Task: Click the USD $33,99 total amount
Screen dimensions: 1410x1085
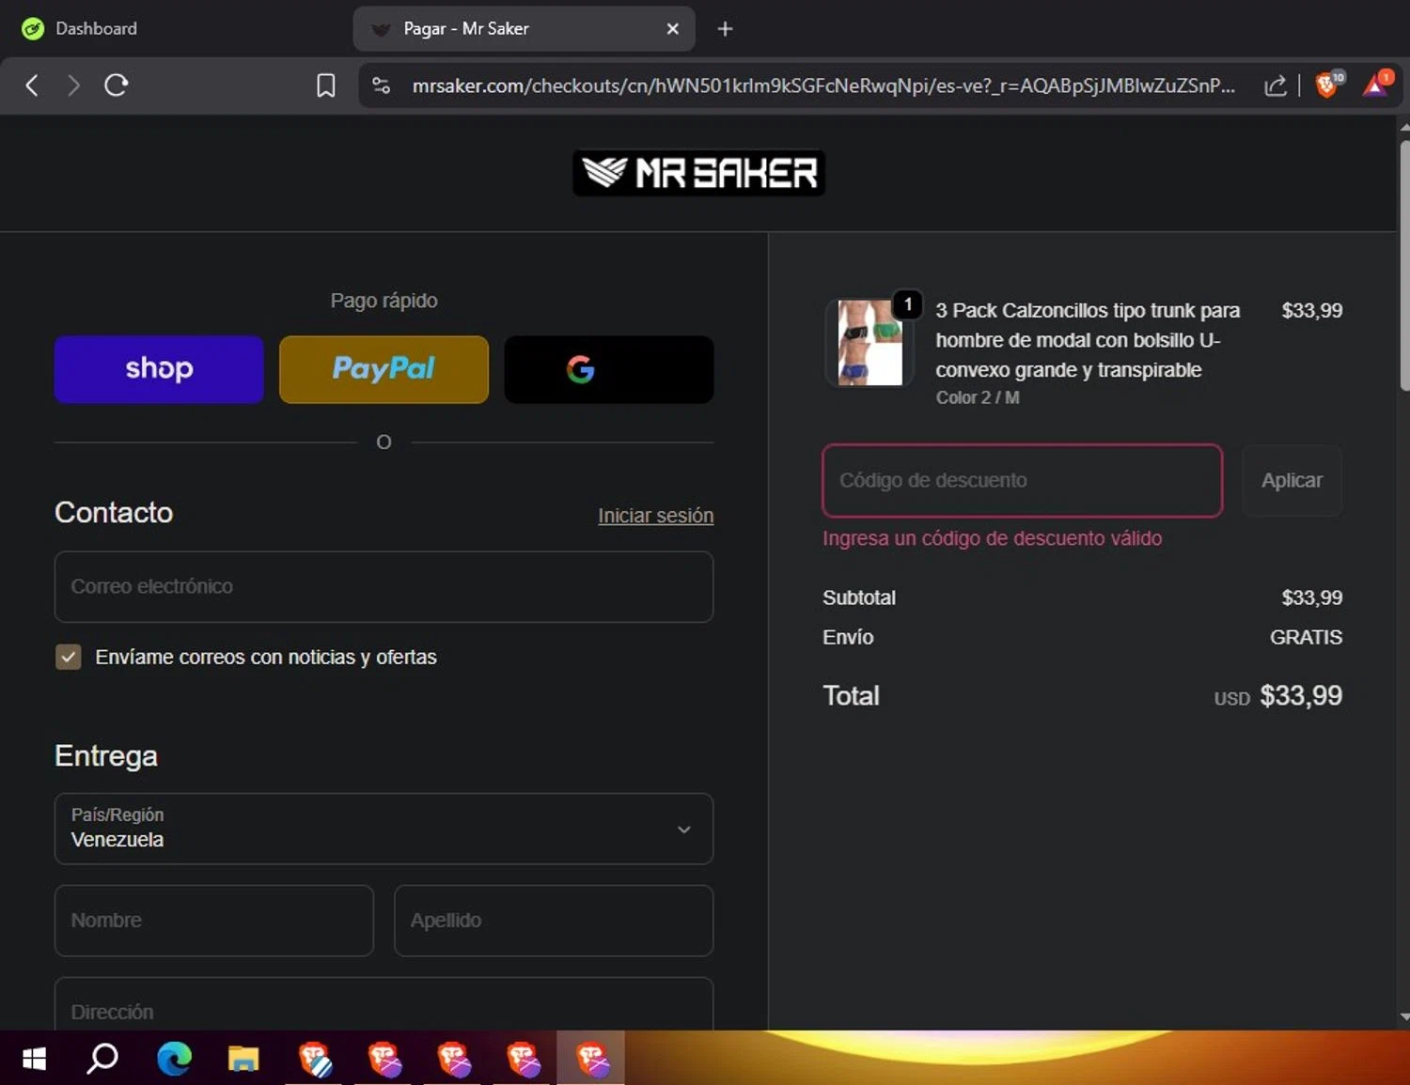Action: (x=1277, y=696)
